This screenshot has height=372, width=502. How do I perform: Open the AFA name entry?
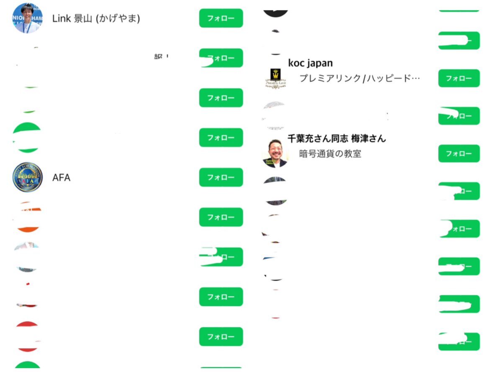[61, 177]
